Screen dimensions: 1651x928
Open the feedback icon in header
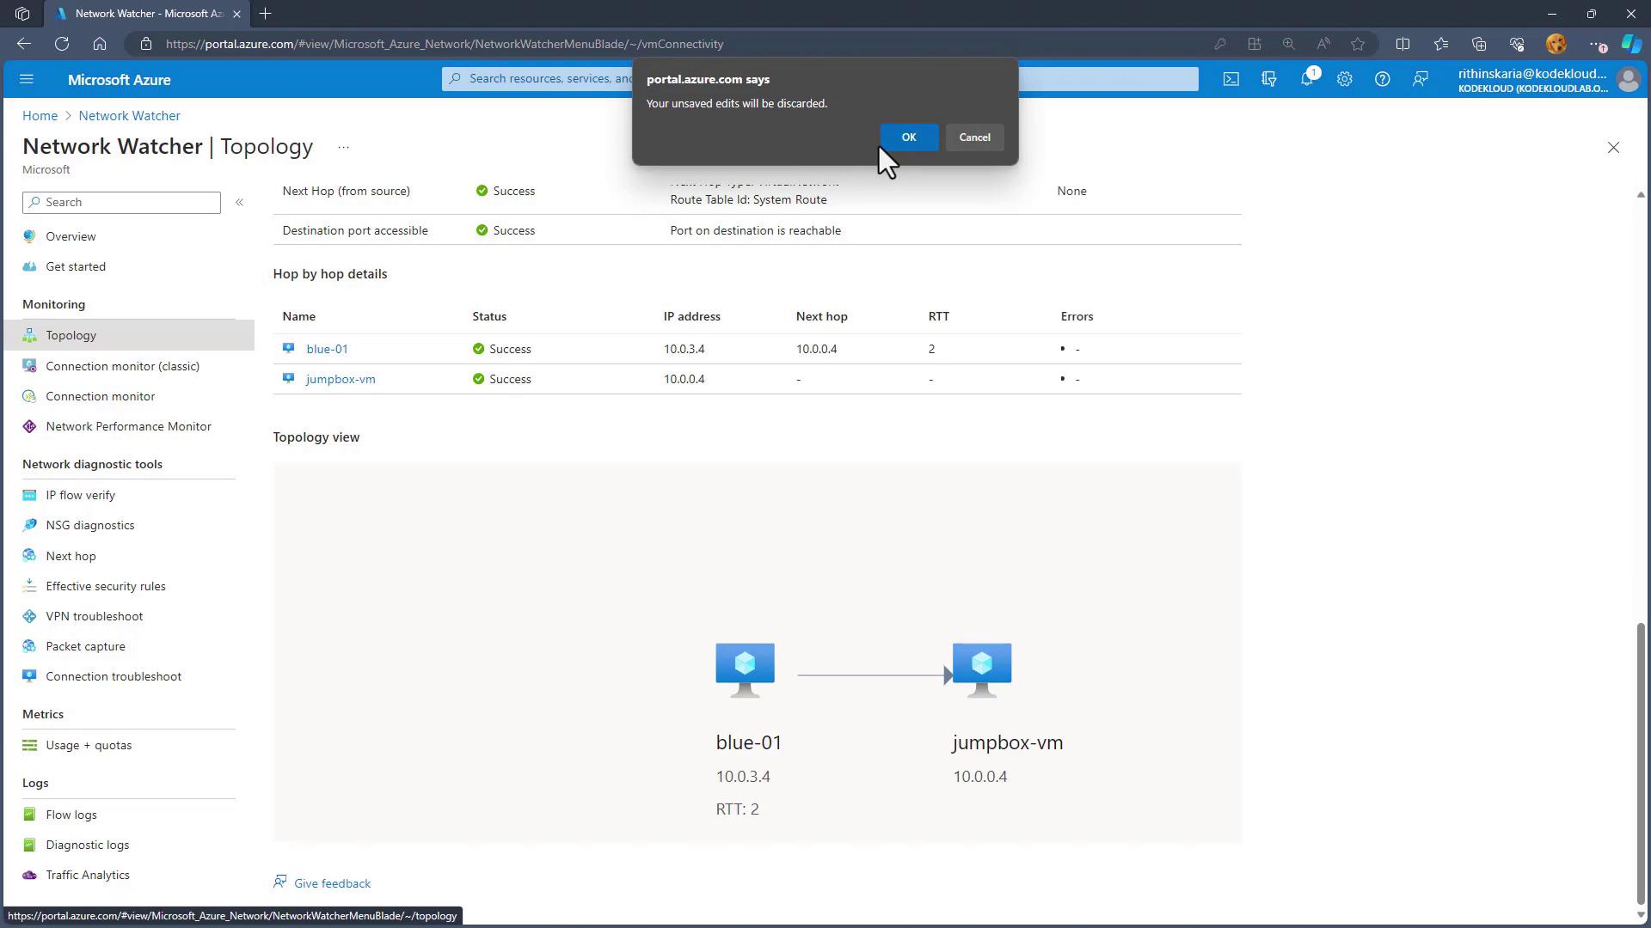pyautogui.click(x=1420, y=79)
